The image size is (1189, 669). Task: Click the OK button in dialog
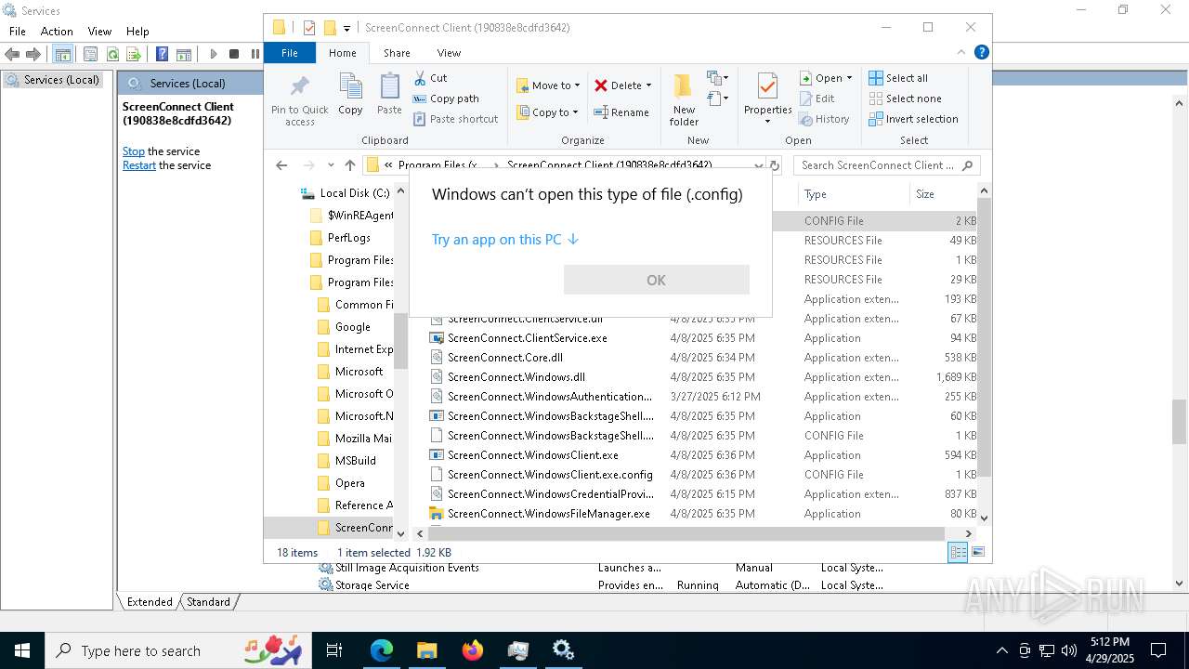[x=656, y=280]
